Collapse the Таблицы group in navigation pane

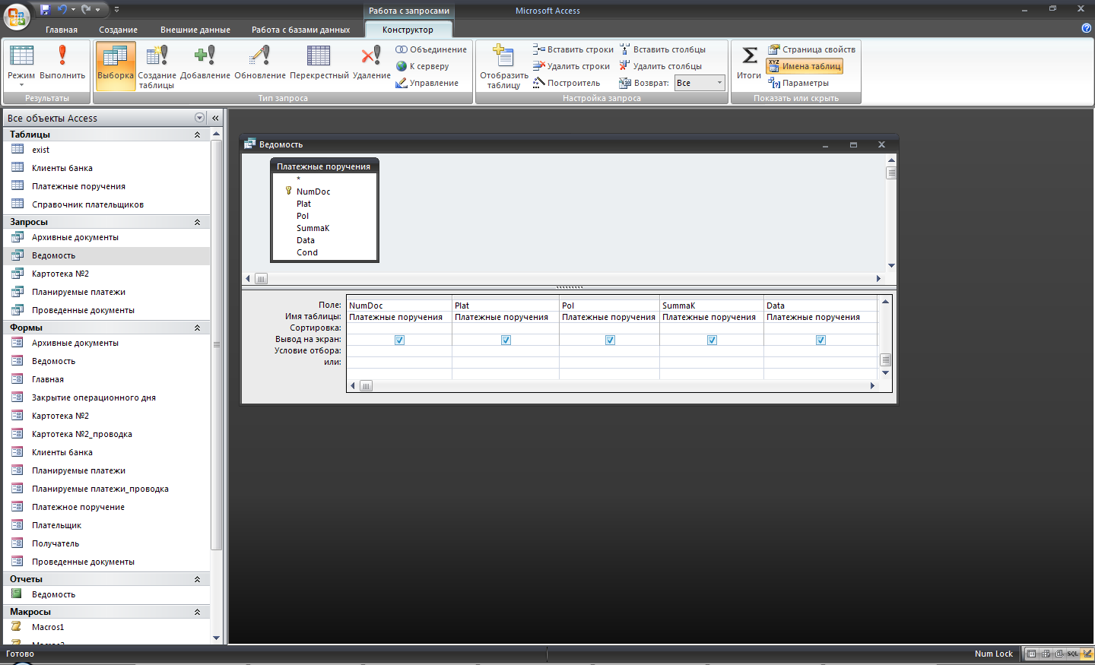coord(197,135)
